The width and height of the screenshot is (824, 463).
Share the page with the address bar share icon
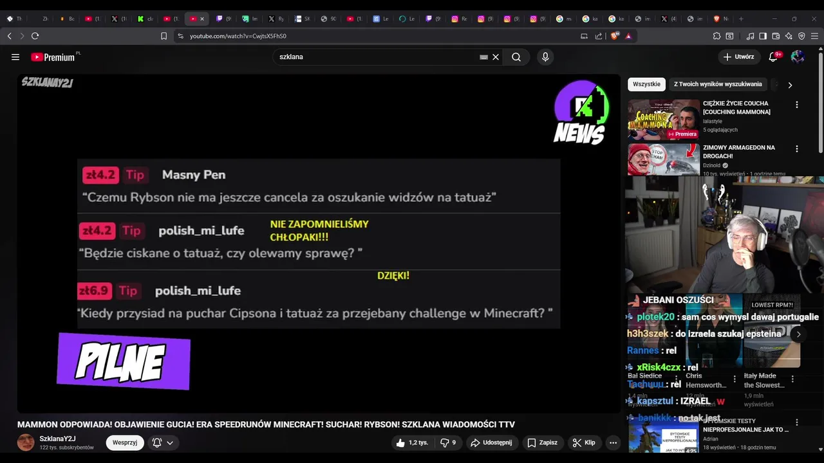[599, 36]
